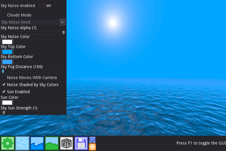Click the XYZ cube icon
226x151 pixels.
pyautogui.click(x=67, y=143)
